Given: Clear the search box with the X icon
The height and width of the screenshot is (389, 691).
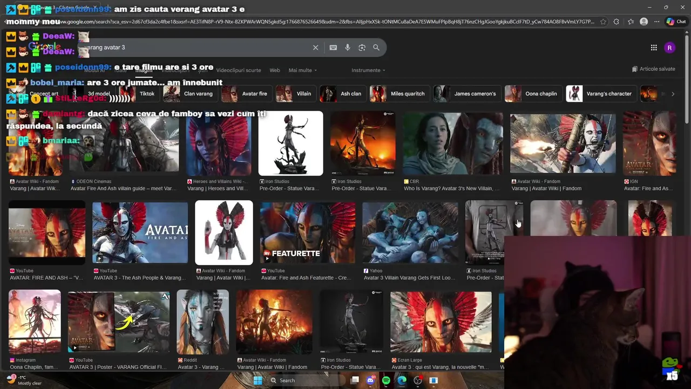Looking at the screenshot, I should [316, 48].
